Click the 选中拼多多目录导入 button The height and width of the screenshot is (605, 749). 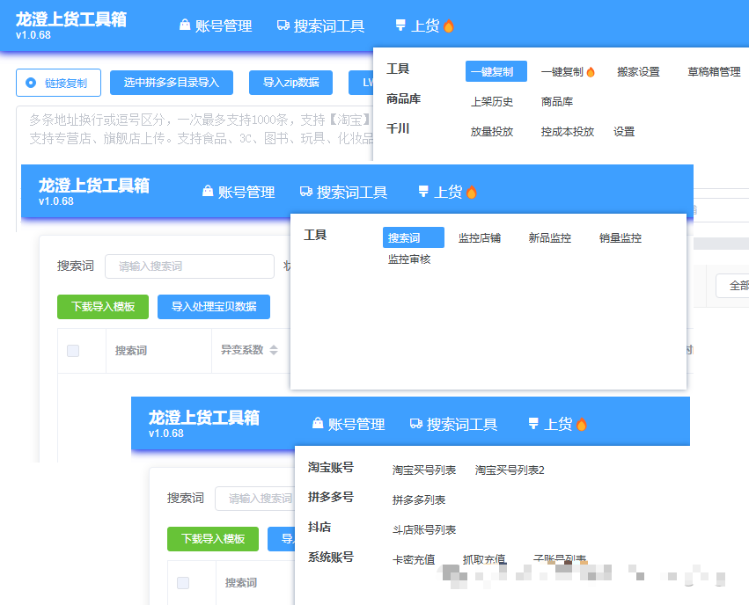tap(172, 83)
